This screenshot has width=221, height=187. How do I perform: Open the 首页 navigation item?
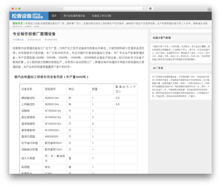click(54, 16)
